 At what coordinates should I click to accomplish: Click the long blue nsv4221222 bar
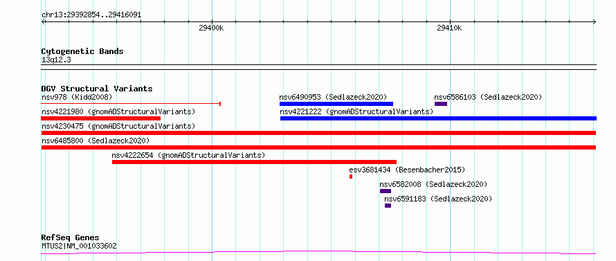click(x=438, y=118)
